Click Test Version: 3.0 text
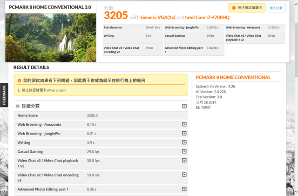Viewport: 298px width, 196px height. [209, 97]
